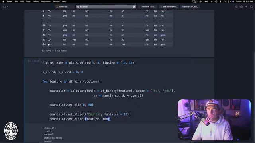Click the for feature in df_binary.columns line

click(x=72, y=81)
